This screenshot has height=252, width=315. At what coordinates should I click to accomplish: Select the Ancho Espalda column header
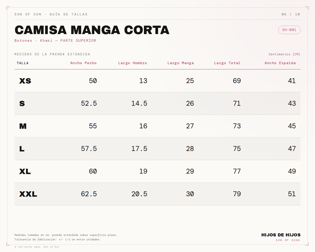[280, 63]
